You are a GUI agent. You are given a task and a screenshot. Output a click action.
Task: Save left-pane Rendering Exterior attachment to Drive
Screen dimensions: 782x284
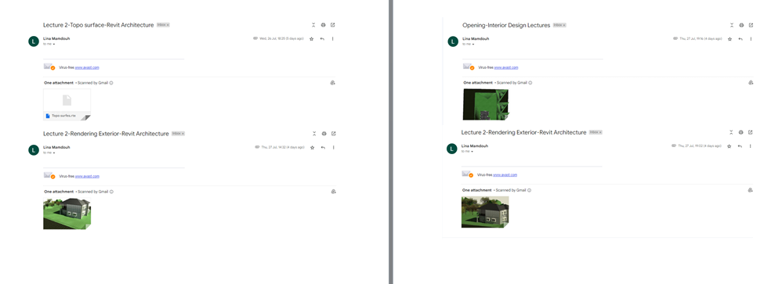point(333,192)
